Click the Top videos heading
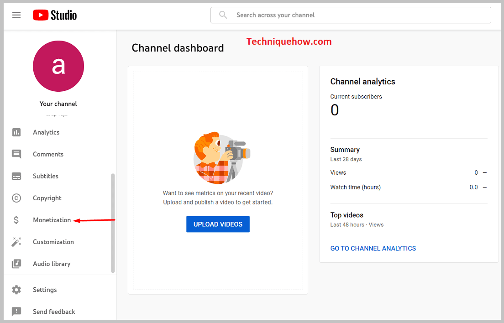The image size is (504, 323). [347, 215]
